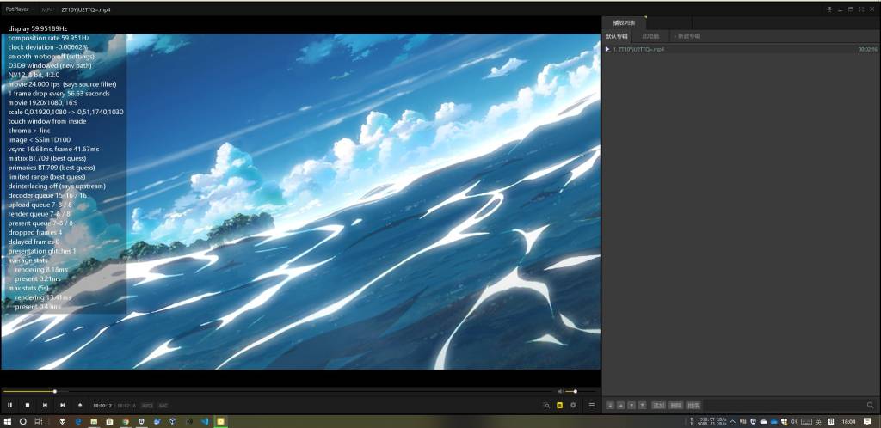This screenshot has width=881, height=428.
Task: Select the 播放列表 playlist tab
Action: (x=625, y=23)
